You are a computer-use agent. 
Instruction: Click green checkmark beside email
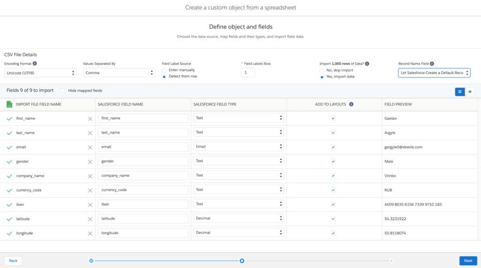point(9,147)
